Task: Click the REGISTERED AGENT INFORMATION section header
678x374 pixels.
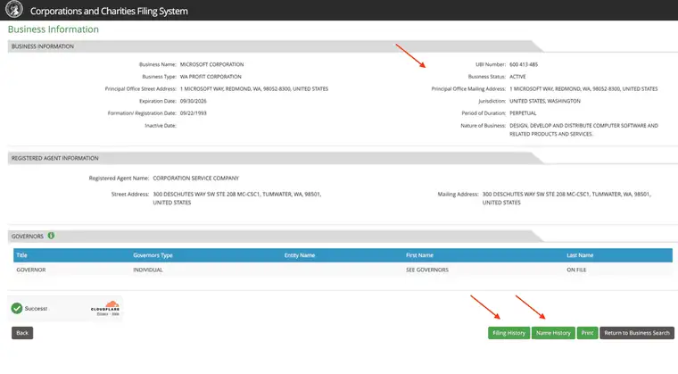Action: tap(55, 158)
